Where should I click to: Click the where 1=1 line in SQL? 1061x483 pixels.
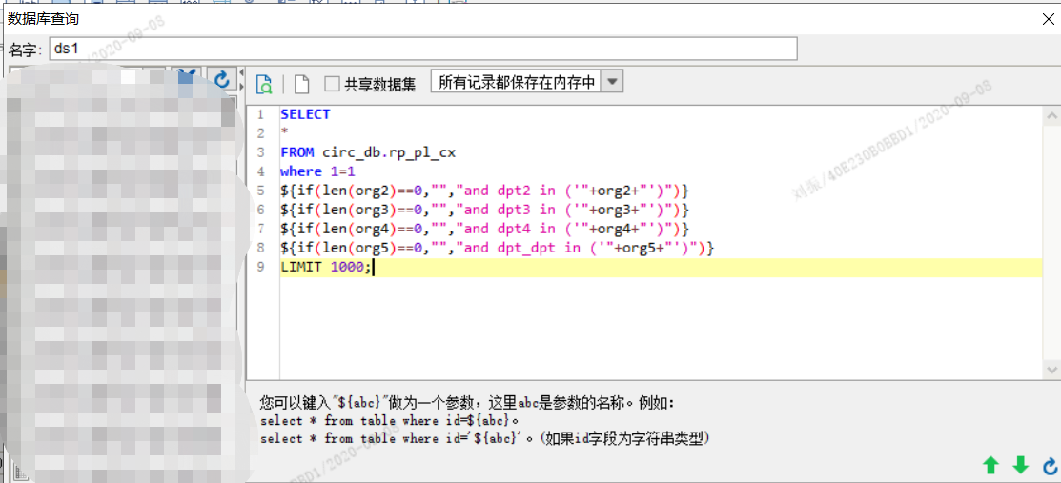pos(316,171)
